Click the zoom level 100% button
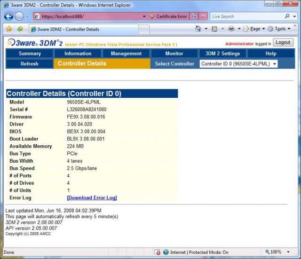 coord(273,251)
